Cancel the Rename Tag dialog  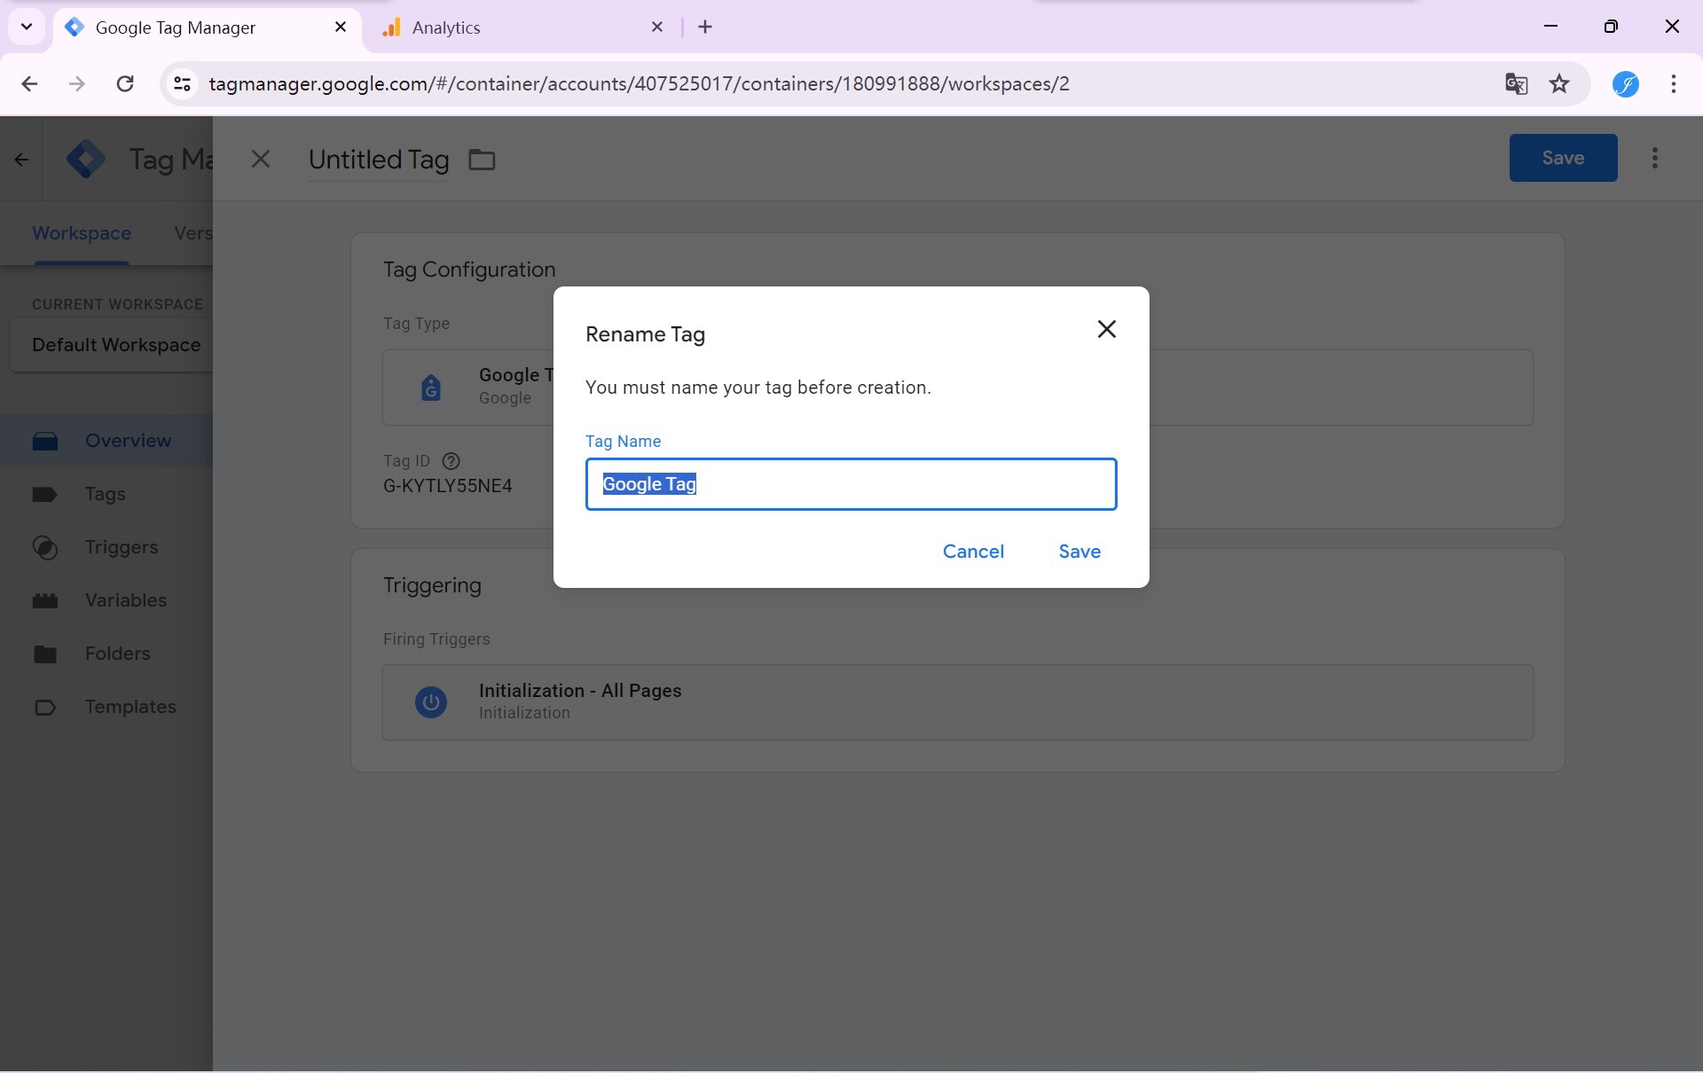point(973,552)
